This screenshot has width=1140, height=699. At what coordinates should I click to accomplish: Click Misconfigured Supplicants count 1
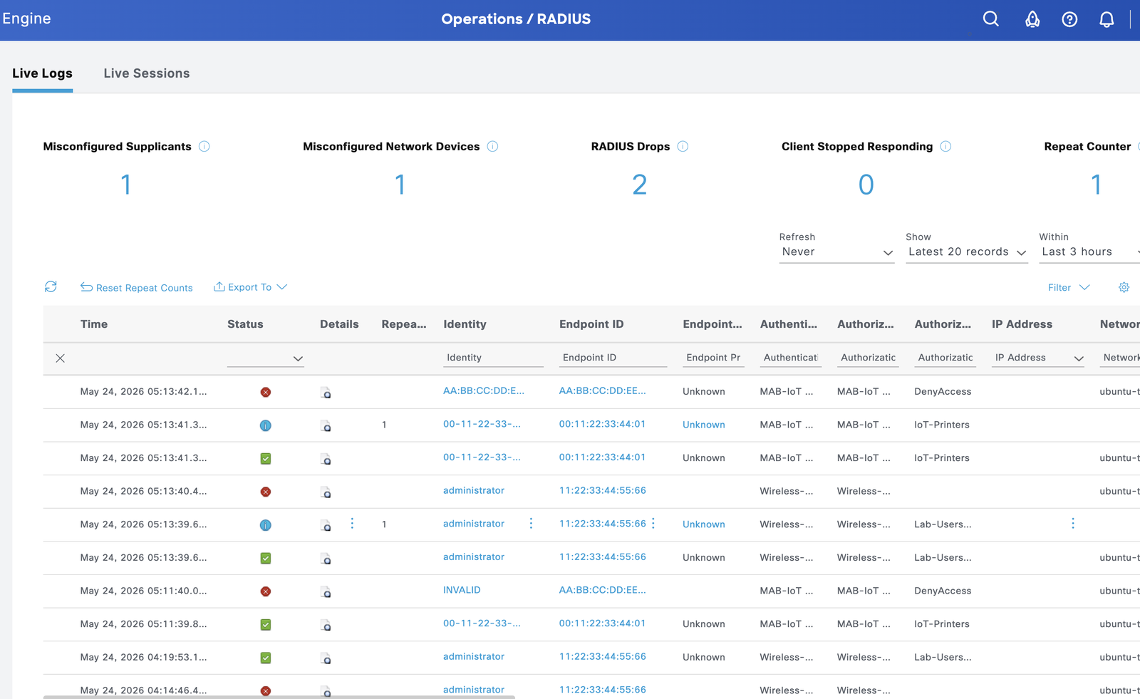[126, 185]
